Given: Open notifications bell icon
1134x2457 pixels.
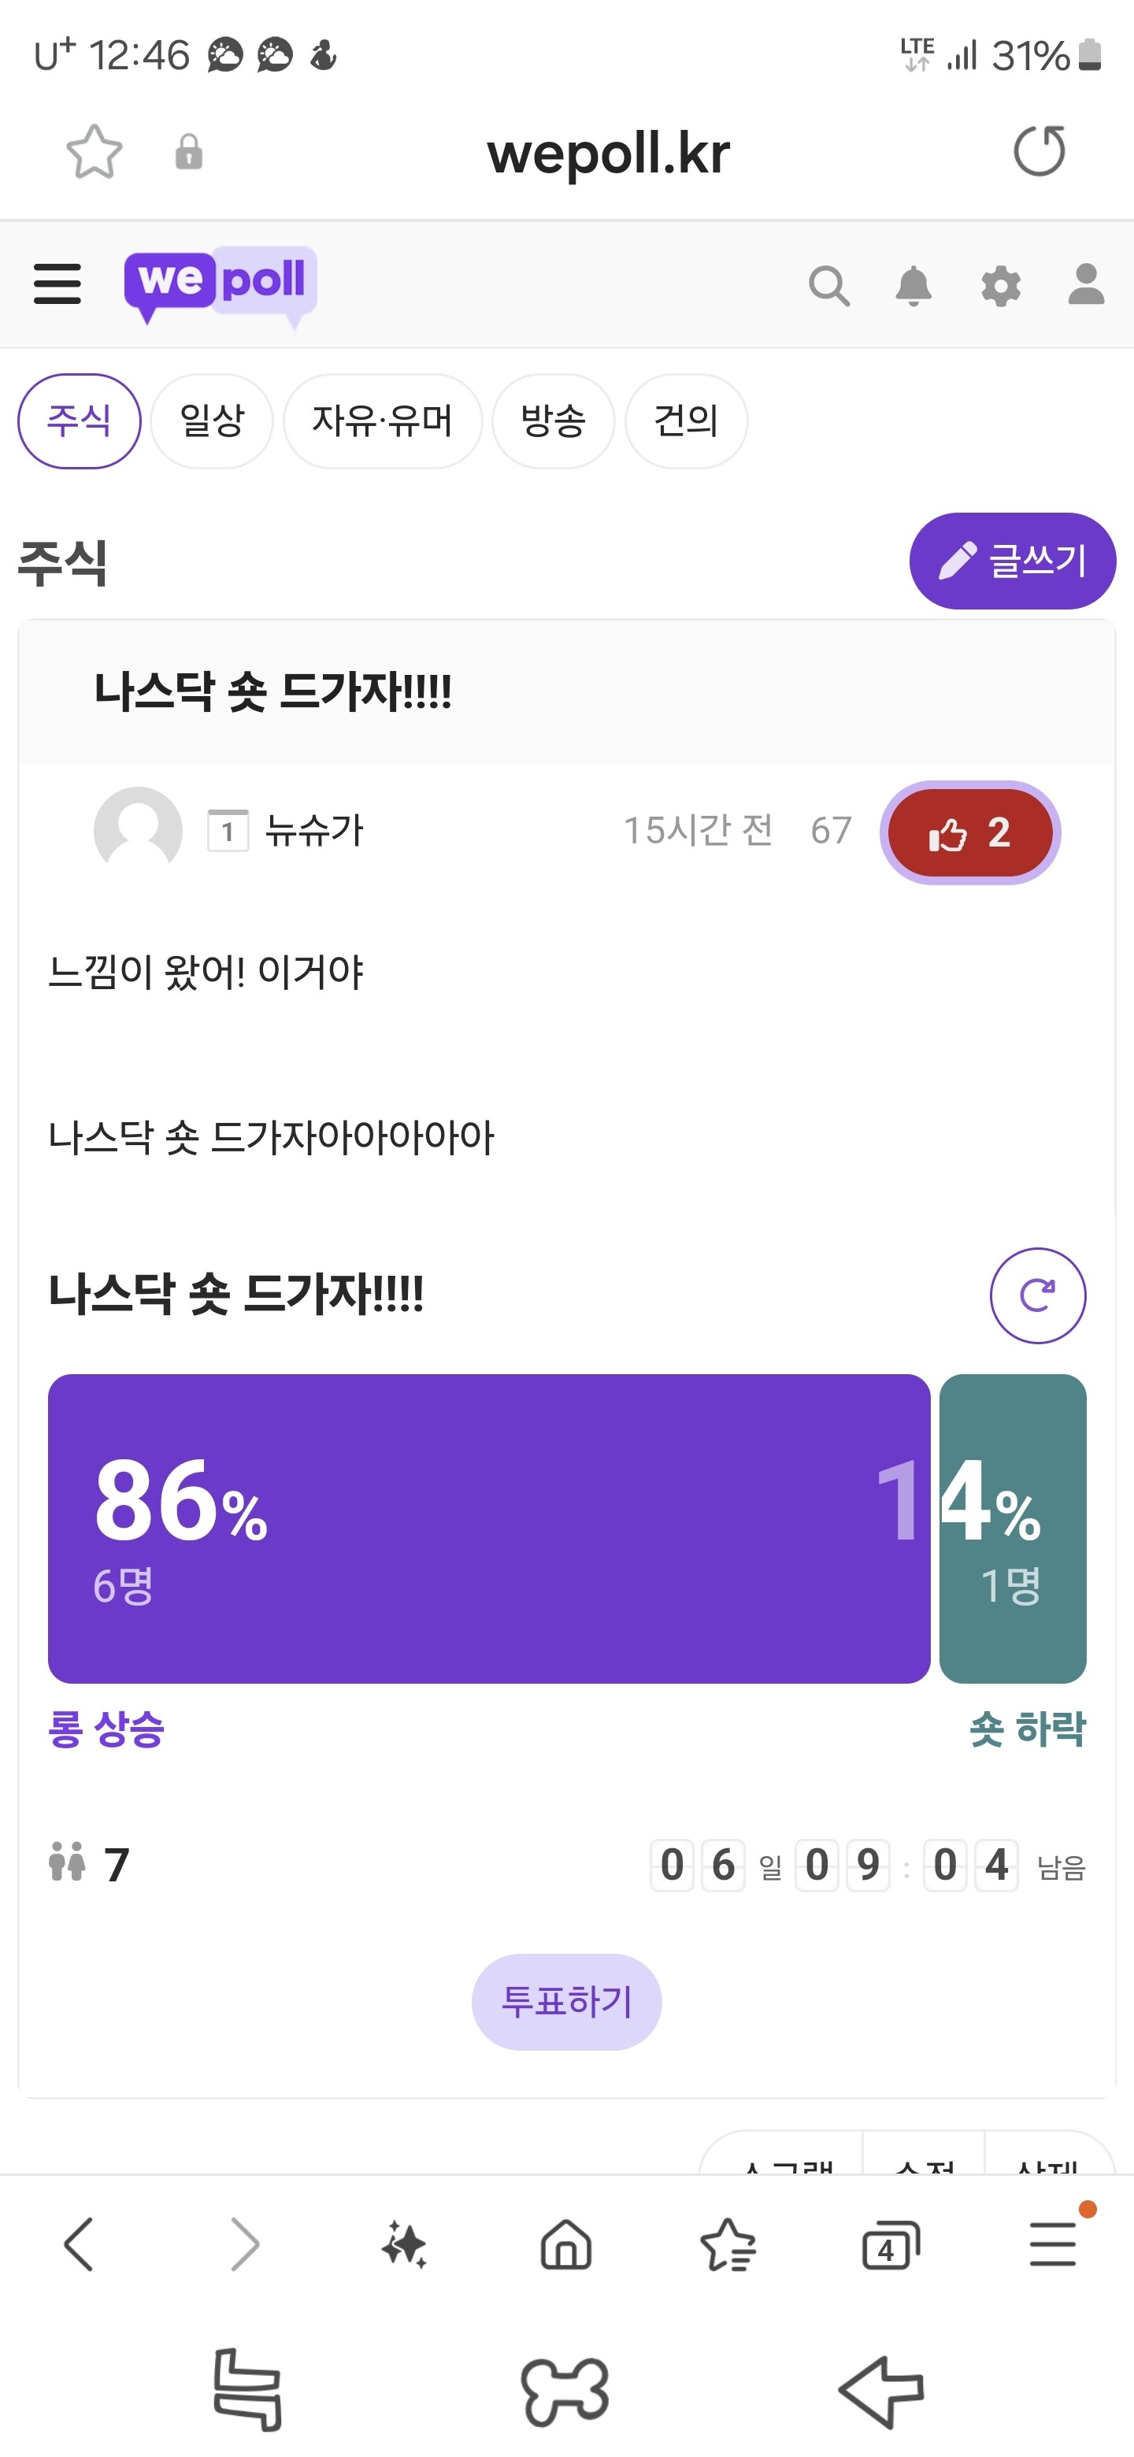Looking at the screenshot, I should 913,285.
